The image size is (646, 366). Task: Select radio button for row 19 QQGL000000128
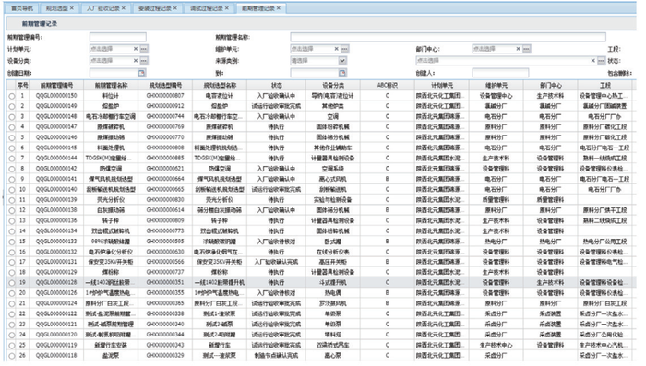tap(11, 283)
